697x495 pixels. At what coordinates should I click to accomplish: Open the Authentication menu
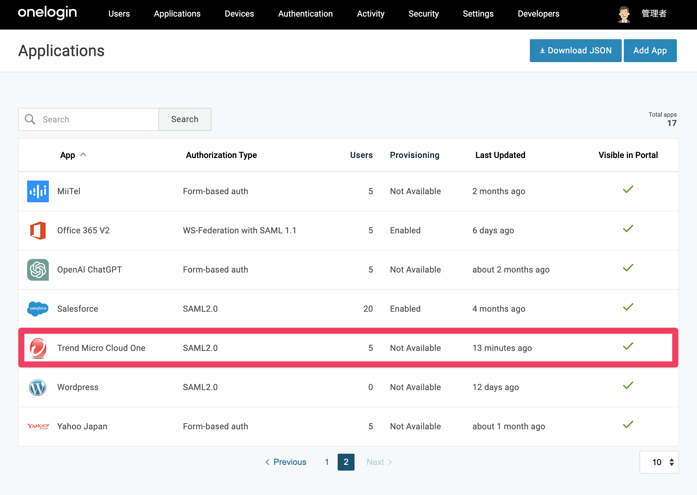pyautogui.click(x=305, y=14)
